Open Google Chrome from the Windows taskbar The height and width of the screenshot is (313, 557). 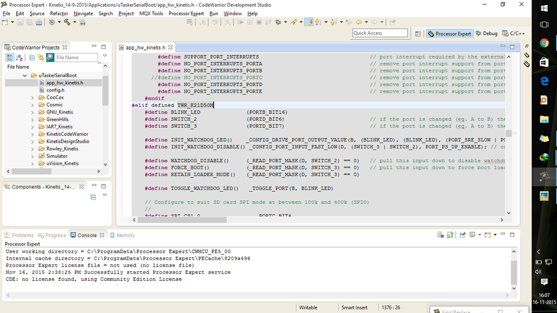click(x=544, y=43)
